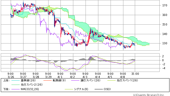This screenshot has height=96, width=170.
Task: Click the MACD axis value 2
Action: [x=163, y=56]
